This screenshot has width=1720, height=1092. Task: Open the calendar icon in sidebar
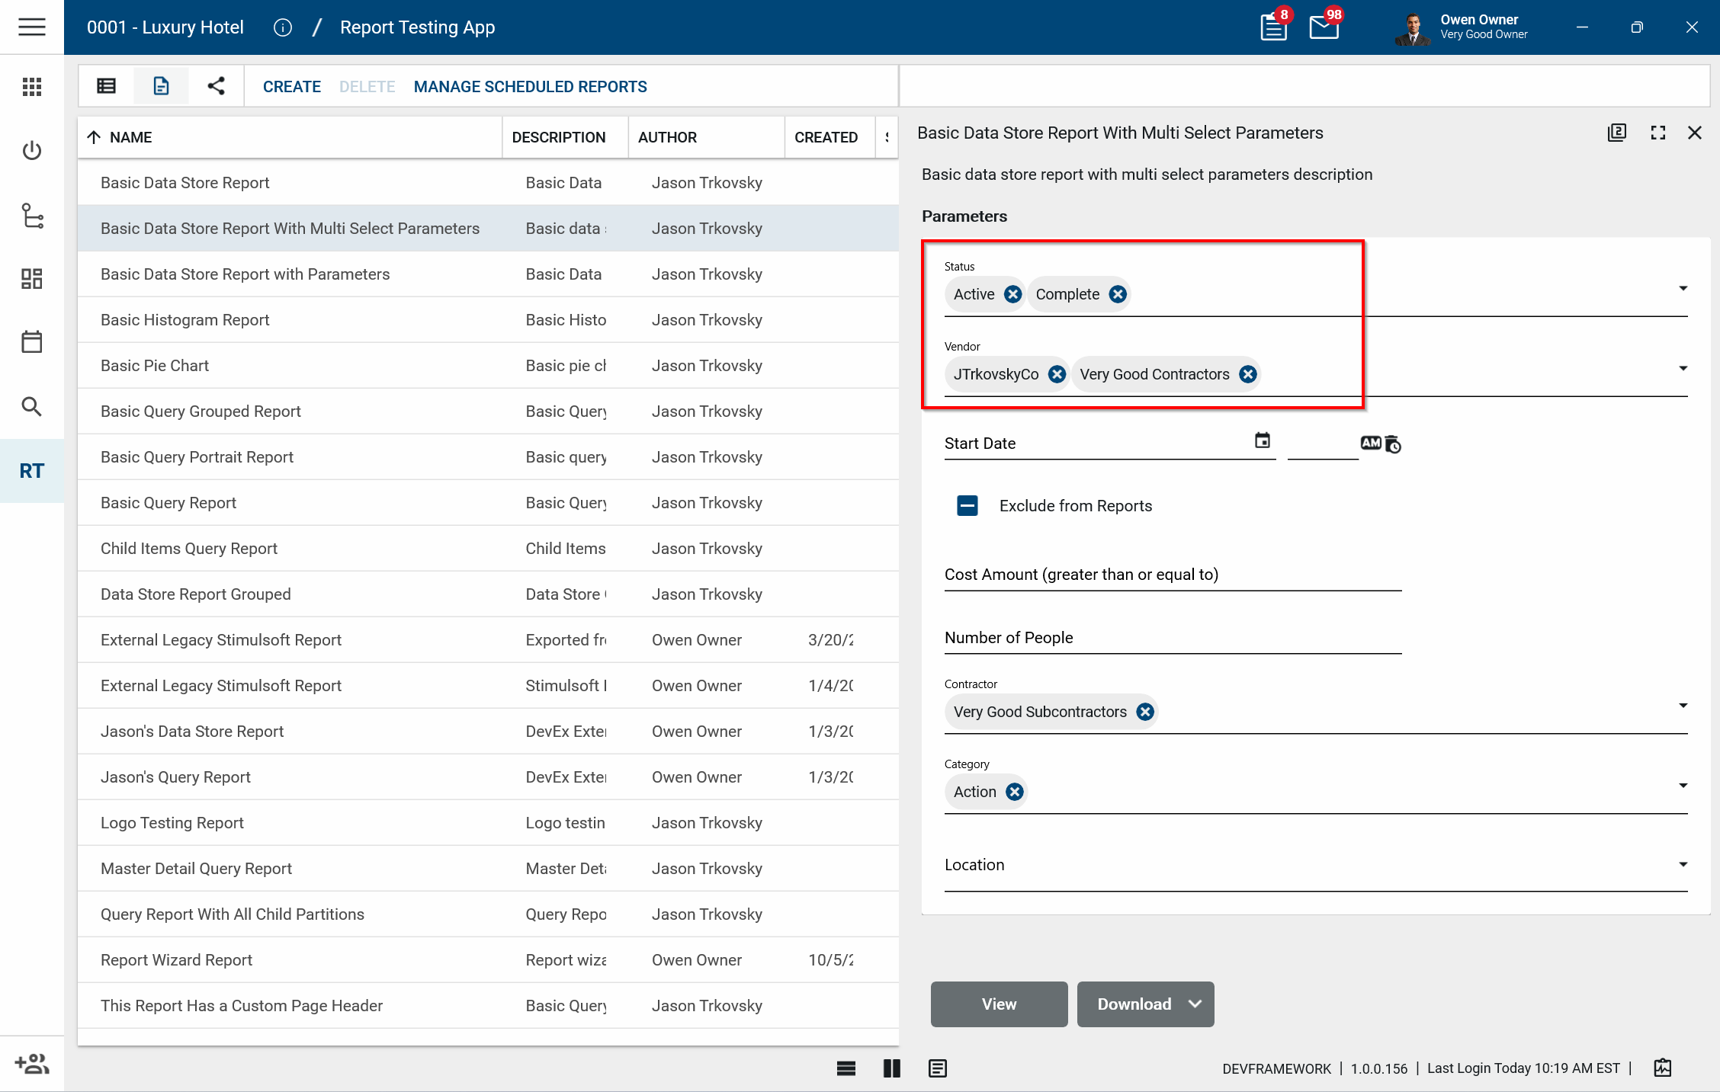click(x=32, y=342)
